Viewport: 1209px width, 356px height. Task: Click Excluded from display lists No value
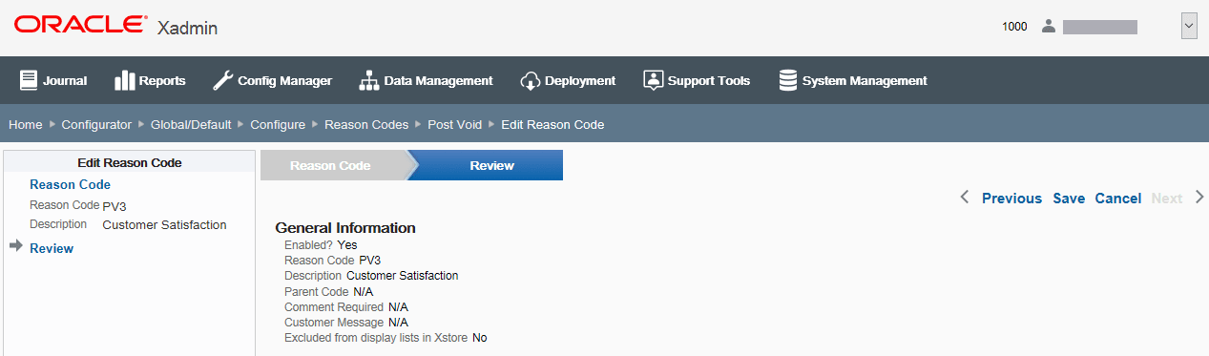(x=479, y=338)
